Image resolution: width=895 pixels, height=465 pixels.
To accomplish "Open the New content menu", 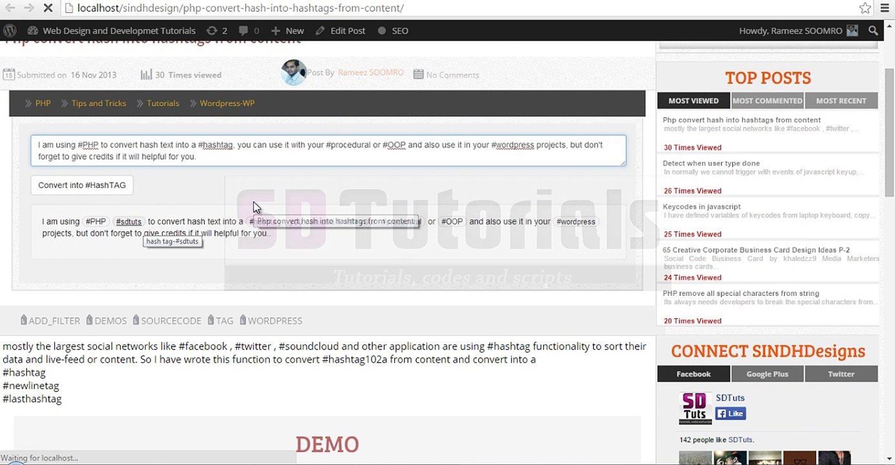I will 287,30.
